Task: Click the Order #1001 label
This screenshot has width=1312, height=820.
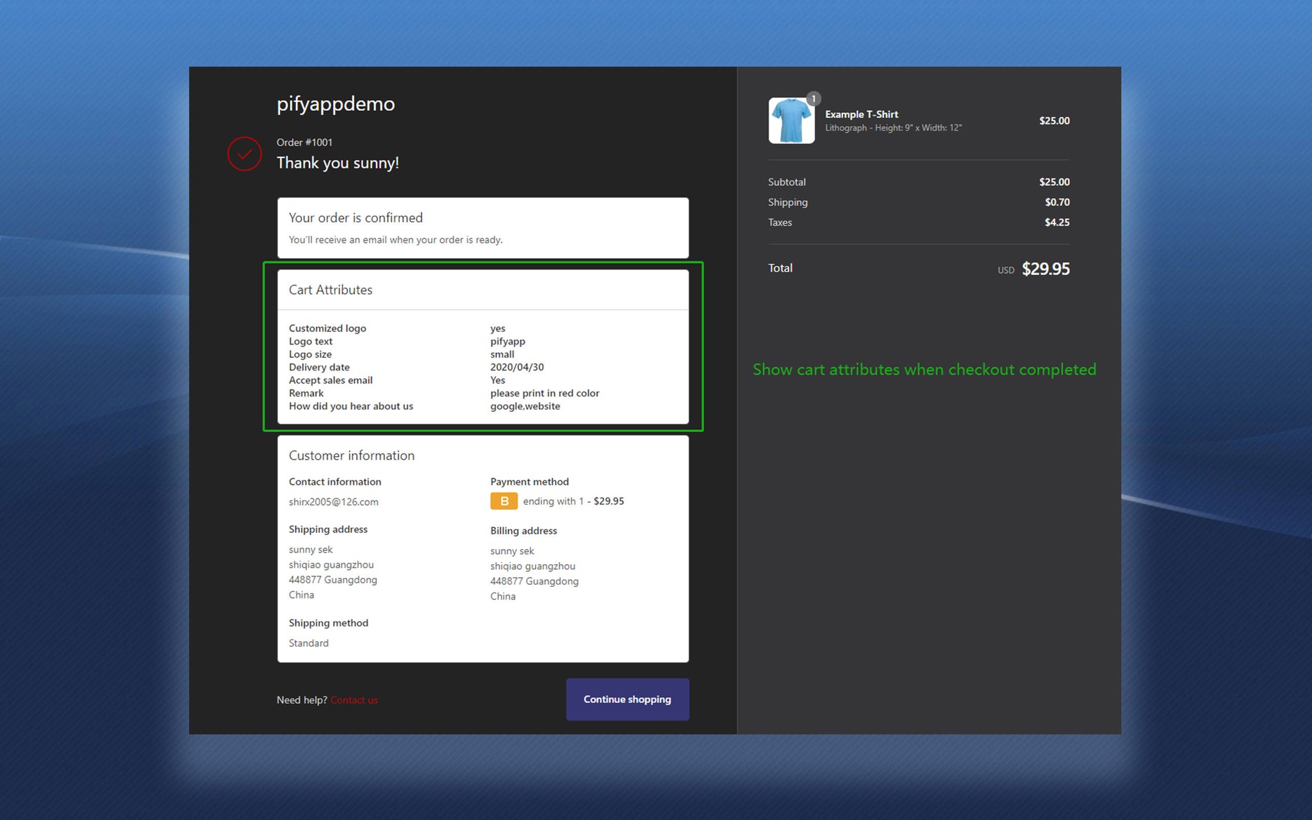Action: point(304,142)
